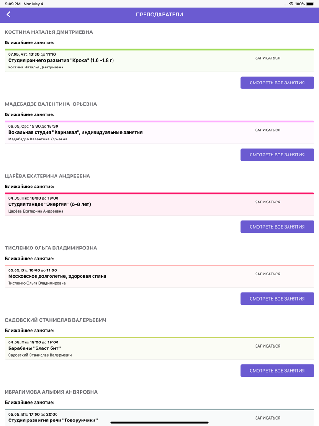Open the Вокальная студия "Карнавал" class title
Viewport: 319px width, 426px height.
75,132
